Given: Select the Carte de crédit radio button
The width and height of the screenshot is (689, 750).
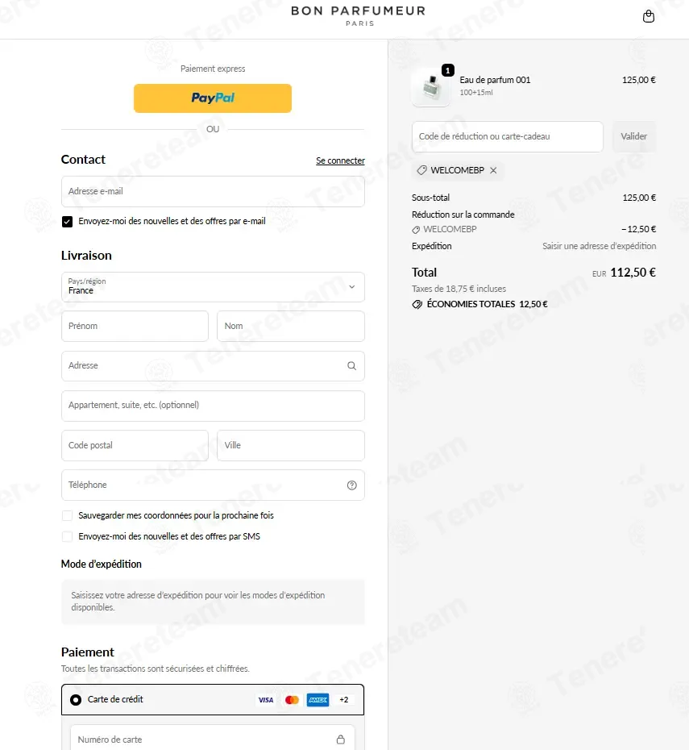Looking at the screenshot, I should pyautogui.click(x=76, y=700).
